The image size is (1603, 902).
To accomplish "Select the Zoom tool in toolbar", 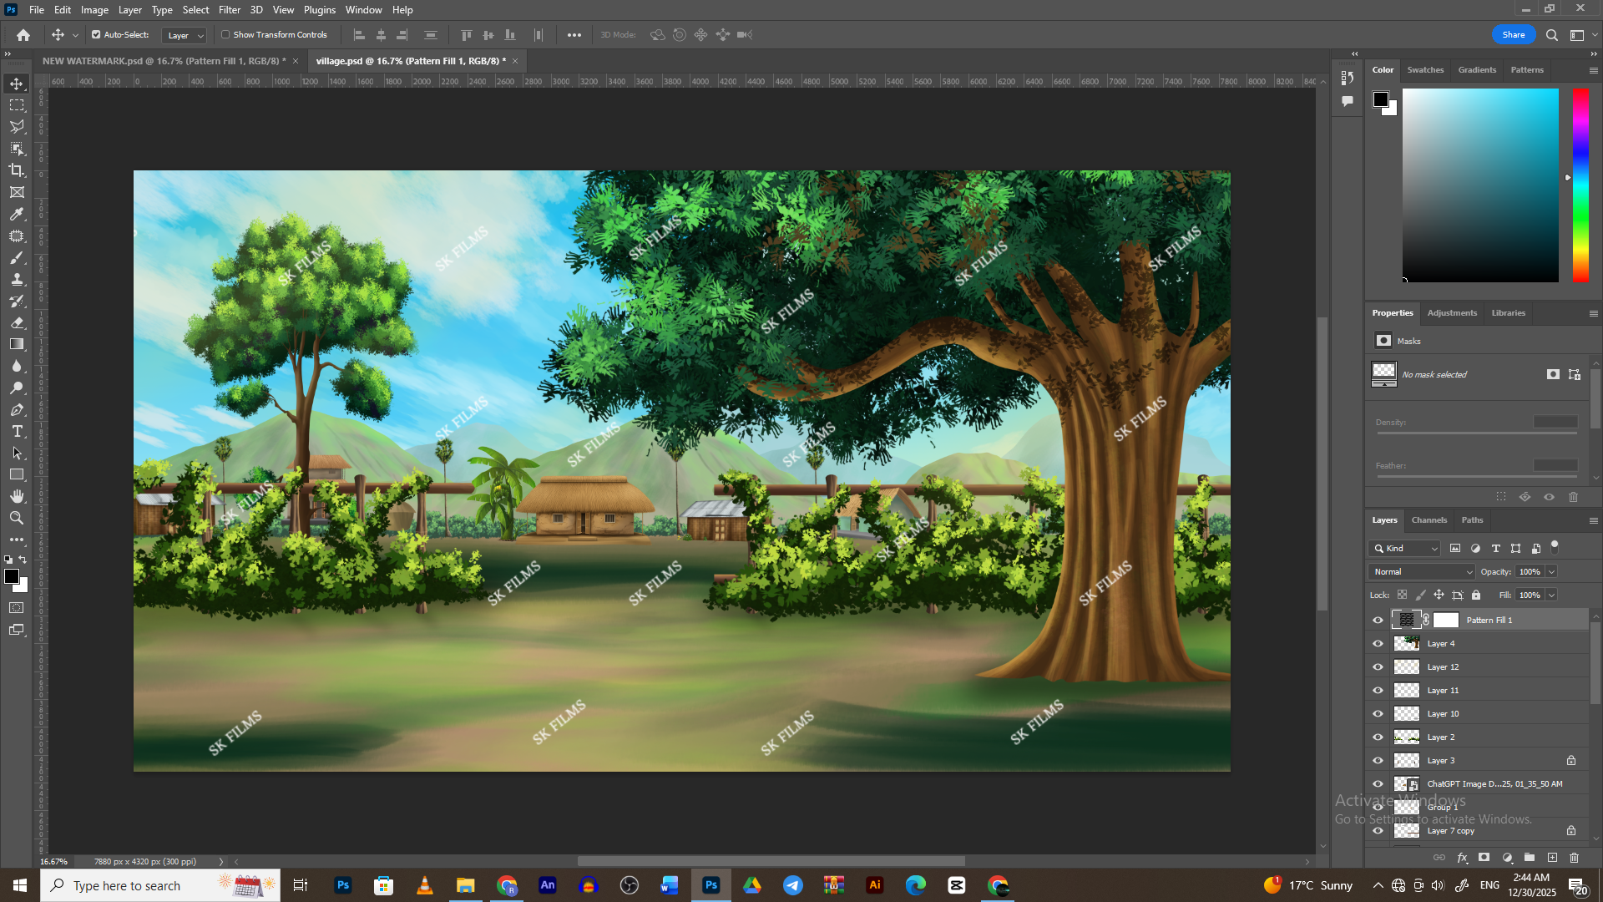I will [17, 518].
